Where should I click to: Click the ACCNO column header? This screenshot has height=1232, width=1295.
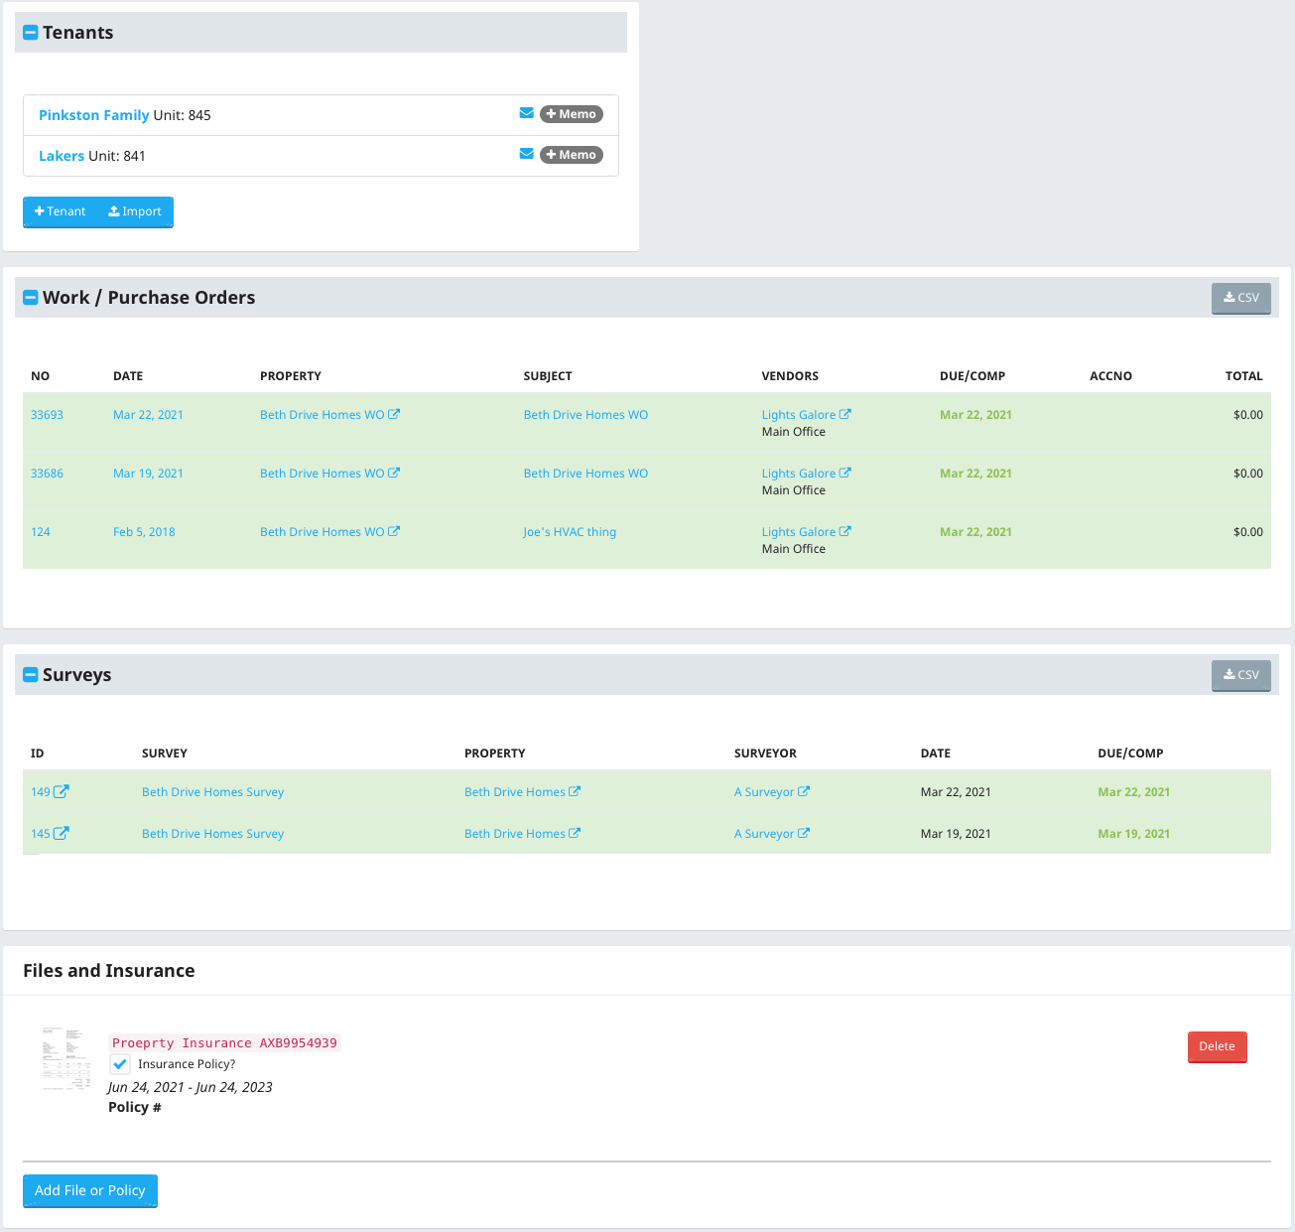coord(1110,376)
